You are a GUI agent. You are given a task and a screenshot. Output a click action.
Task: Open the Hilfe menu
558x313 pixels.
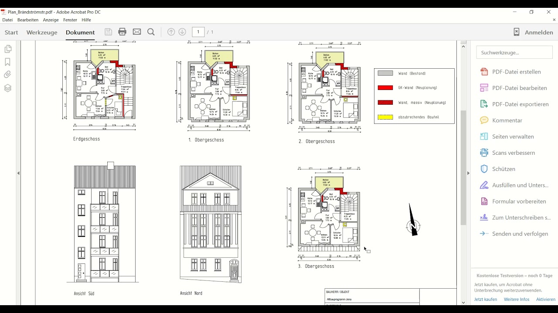pos(86,20)
